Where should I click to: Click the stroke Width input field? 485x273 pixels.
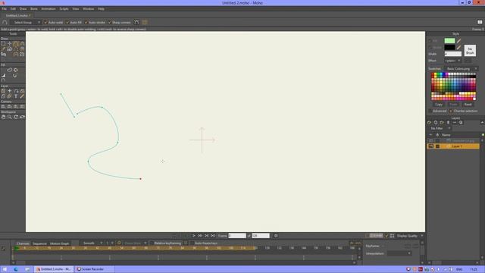pyautogui.click(x=453, y=54)
